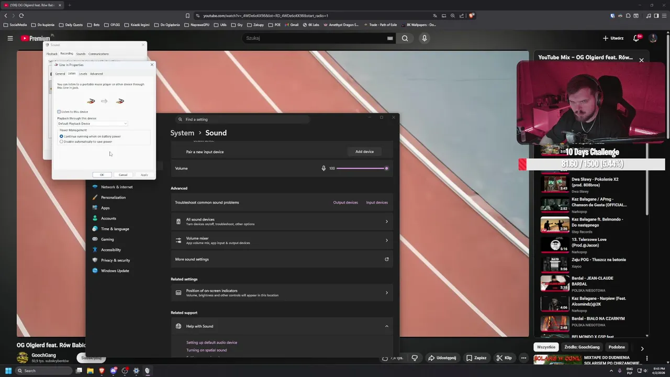Image resolution: width=670 pixels, height=377 pixels.
Task: Open the YouTube notifications bell
Action: [x=636, y=38]
